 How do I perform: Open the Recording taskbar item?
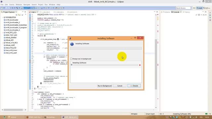point(52,117)
